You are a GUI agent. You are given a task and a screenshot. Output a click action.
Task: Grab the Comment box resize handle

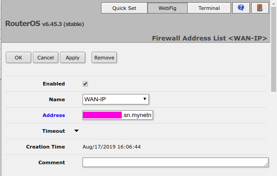(266, 165)
